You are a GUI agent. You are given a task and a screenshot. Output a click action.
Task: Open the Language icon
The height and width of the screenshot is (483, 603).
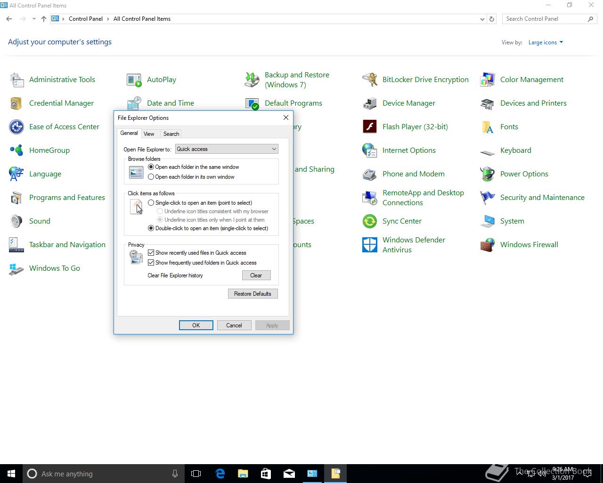point(16,174)
